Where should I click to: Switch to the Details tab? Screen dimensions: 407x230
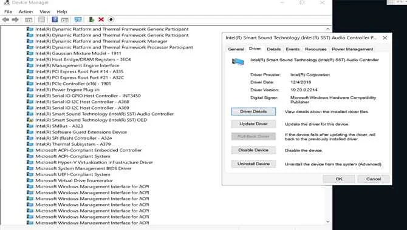click(273, 49)
